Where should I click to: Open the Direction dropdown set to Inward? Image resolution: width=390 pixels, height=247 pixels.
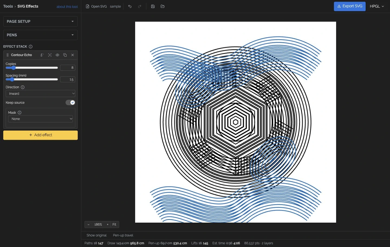click(40, 94)
